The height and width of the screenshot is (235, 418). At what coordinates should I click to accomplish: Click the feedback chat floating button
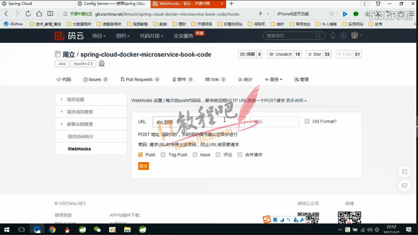click(x=404, y=186)
